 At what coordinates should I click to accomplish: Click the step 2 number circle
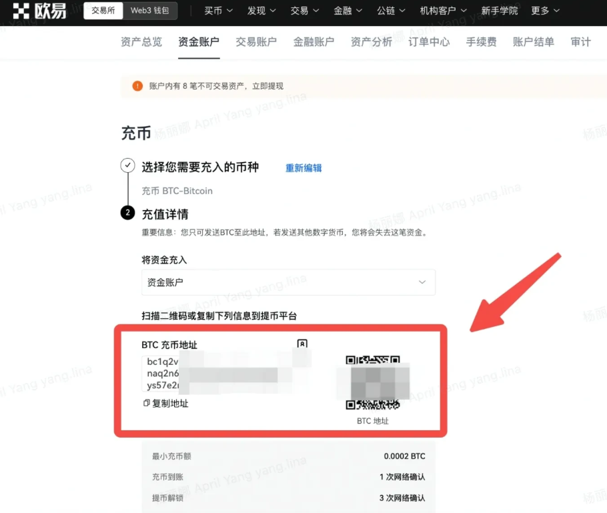point(128,213)
